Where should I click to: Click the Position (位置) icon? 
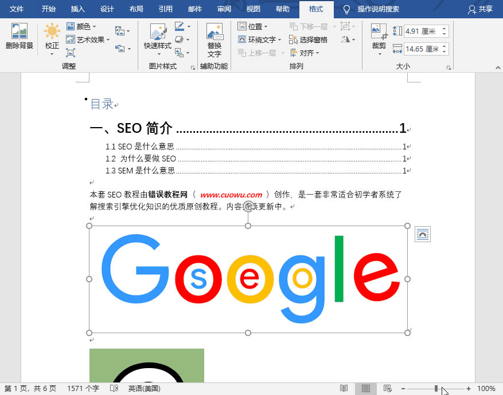tap(242, 26)
